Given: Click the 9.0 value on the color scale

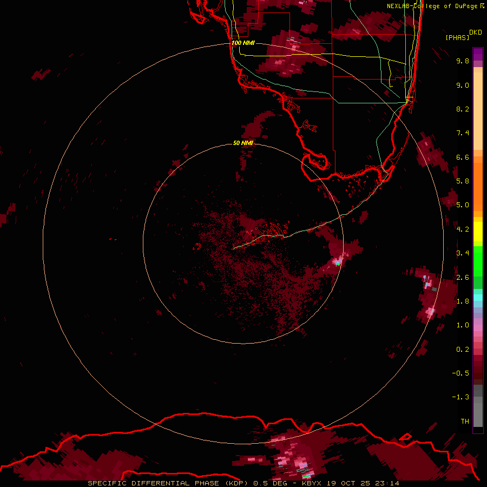Looking at the screenshot, I should (x=463, y=85).
